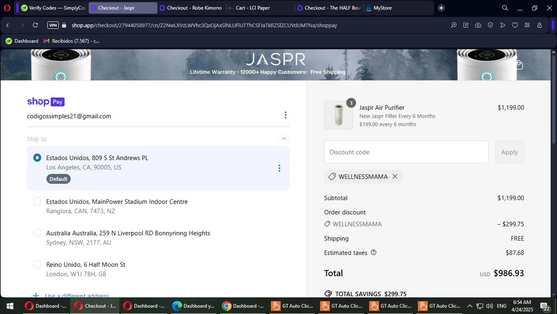Click the email codigossimples21@gmail.com
The height and width of the screenshot is (314, 557).
(x=69, y=116)
